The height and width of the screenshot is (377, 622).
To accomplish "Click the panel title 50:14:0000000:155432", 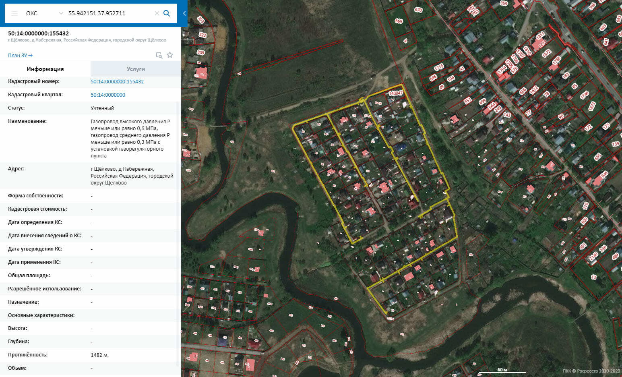I will pos(38,33).
